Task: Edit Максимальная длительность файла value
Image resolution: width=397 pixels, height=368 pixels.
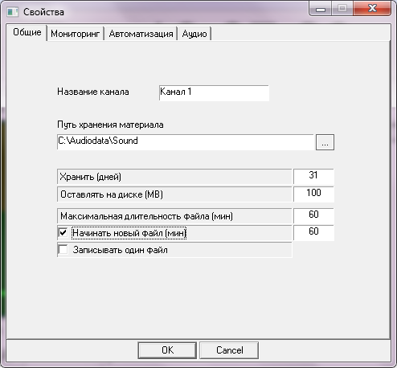Action: pyautogui.click(x=313, y=215)
